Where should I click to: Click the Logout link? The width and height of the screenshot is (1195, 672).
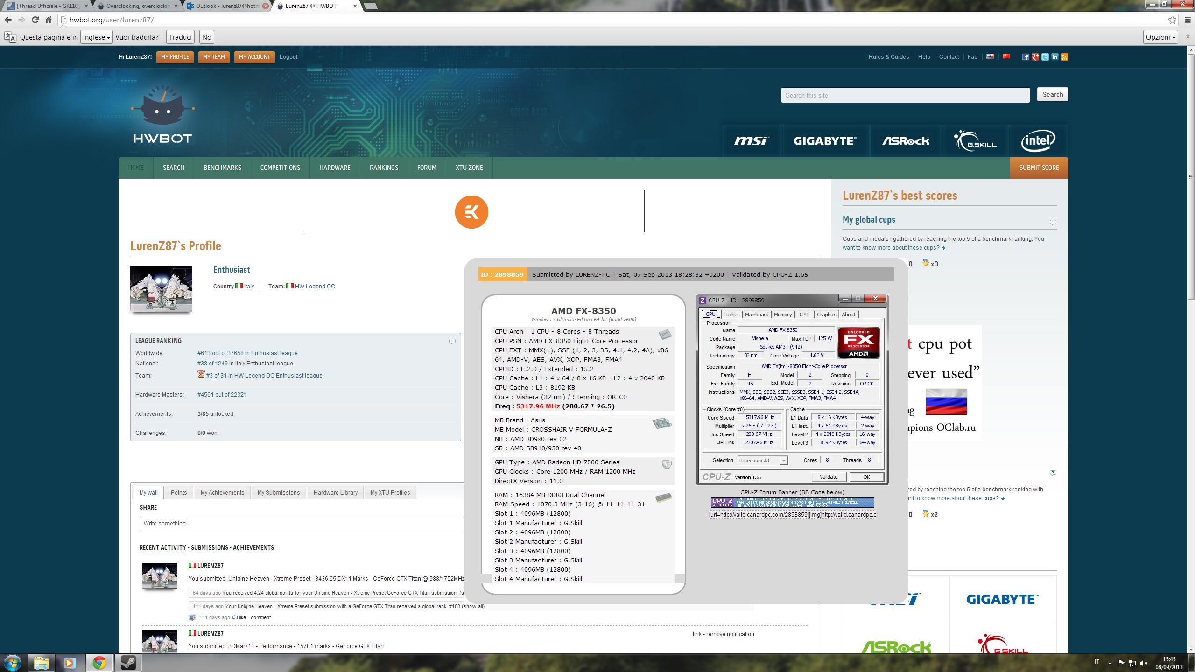[x=288, y=57]
